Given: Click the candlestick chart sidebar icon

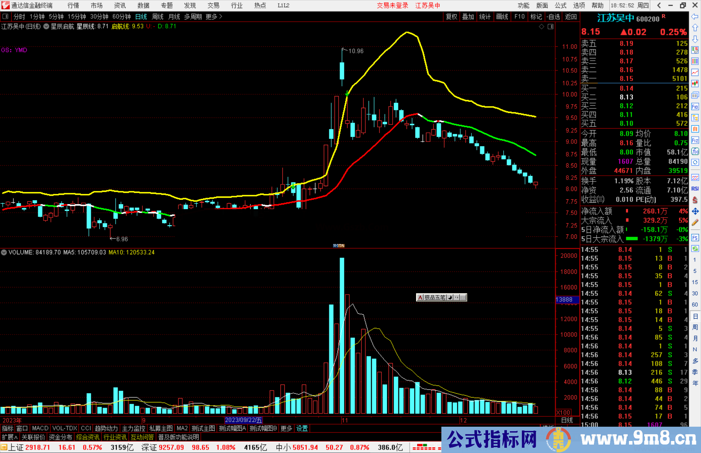Looking at the screenshot, I should (695, 84).
